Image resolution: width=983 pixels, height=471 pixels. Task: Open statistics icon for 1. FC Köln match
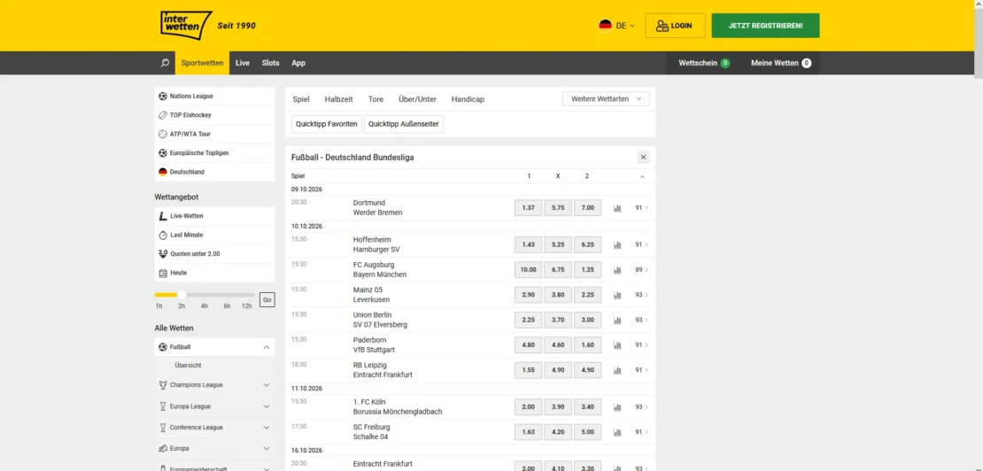tap(617, 407)
